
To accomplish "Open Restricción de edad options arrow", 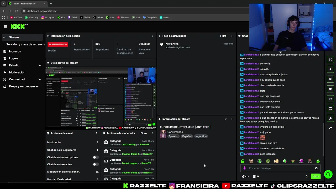I will 97,180.
